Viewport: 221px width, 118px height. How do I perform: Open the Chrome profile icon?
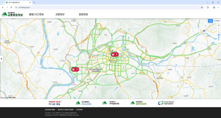214,7
